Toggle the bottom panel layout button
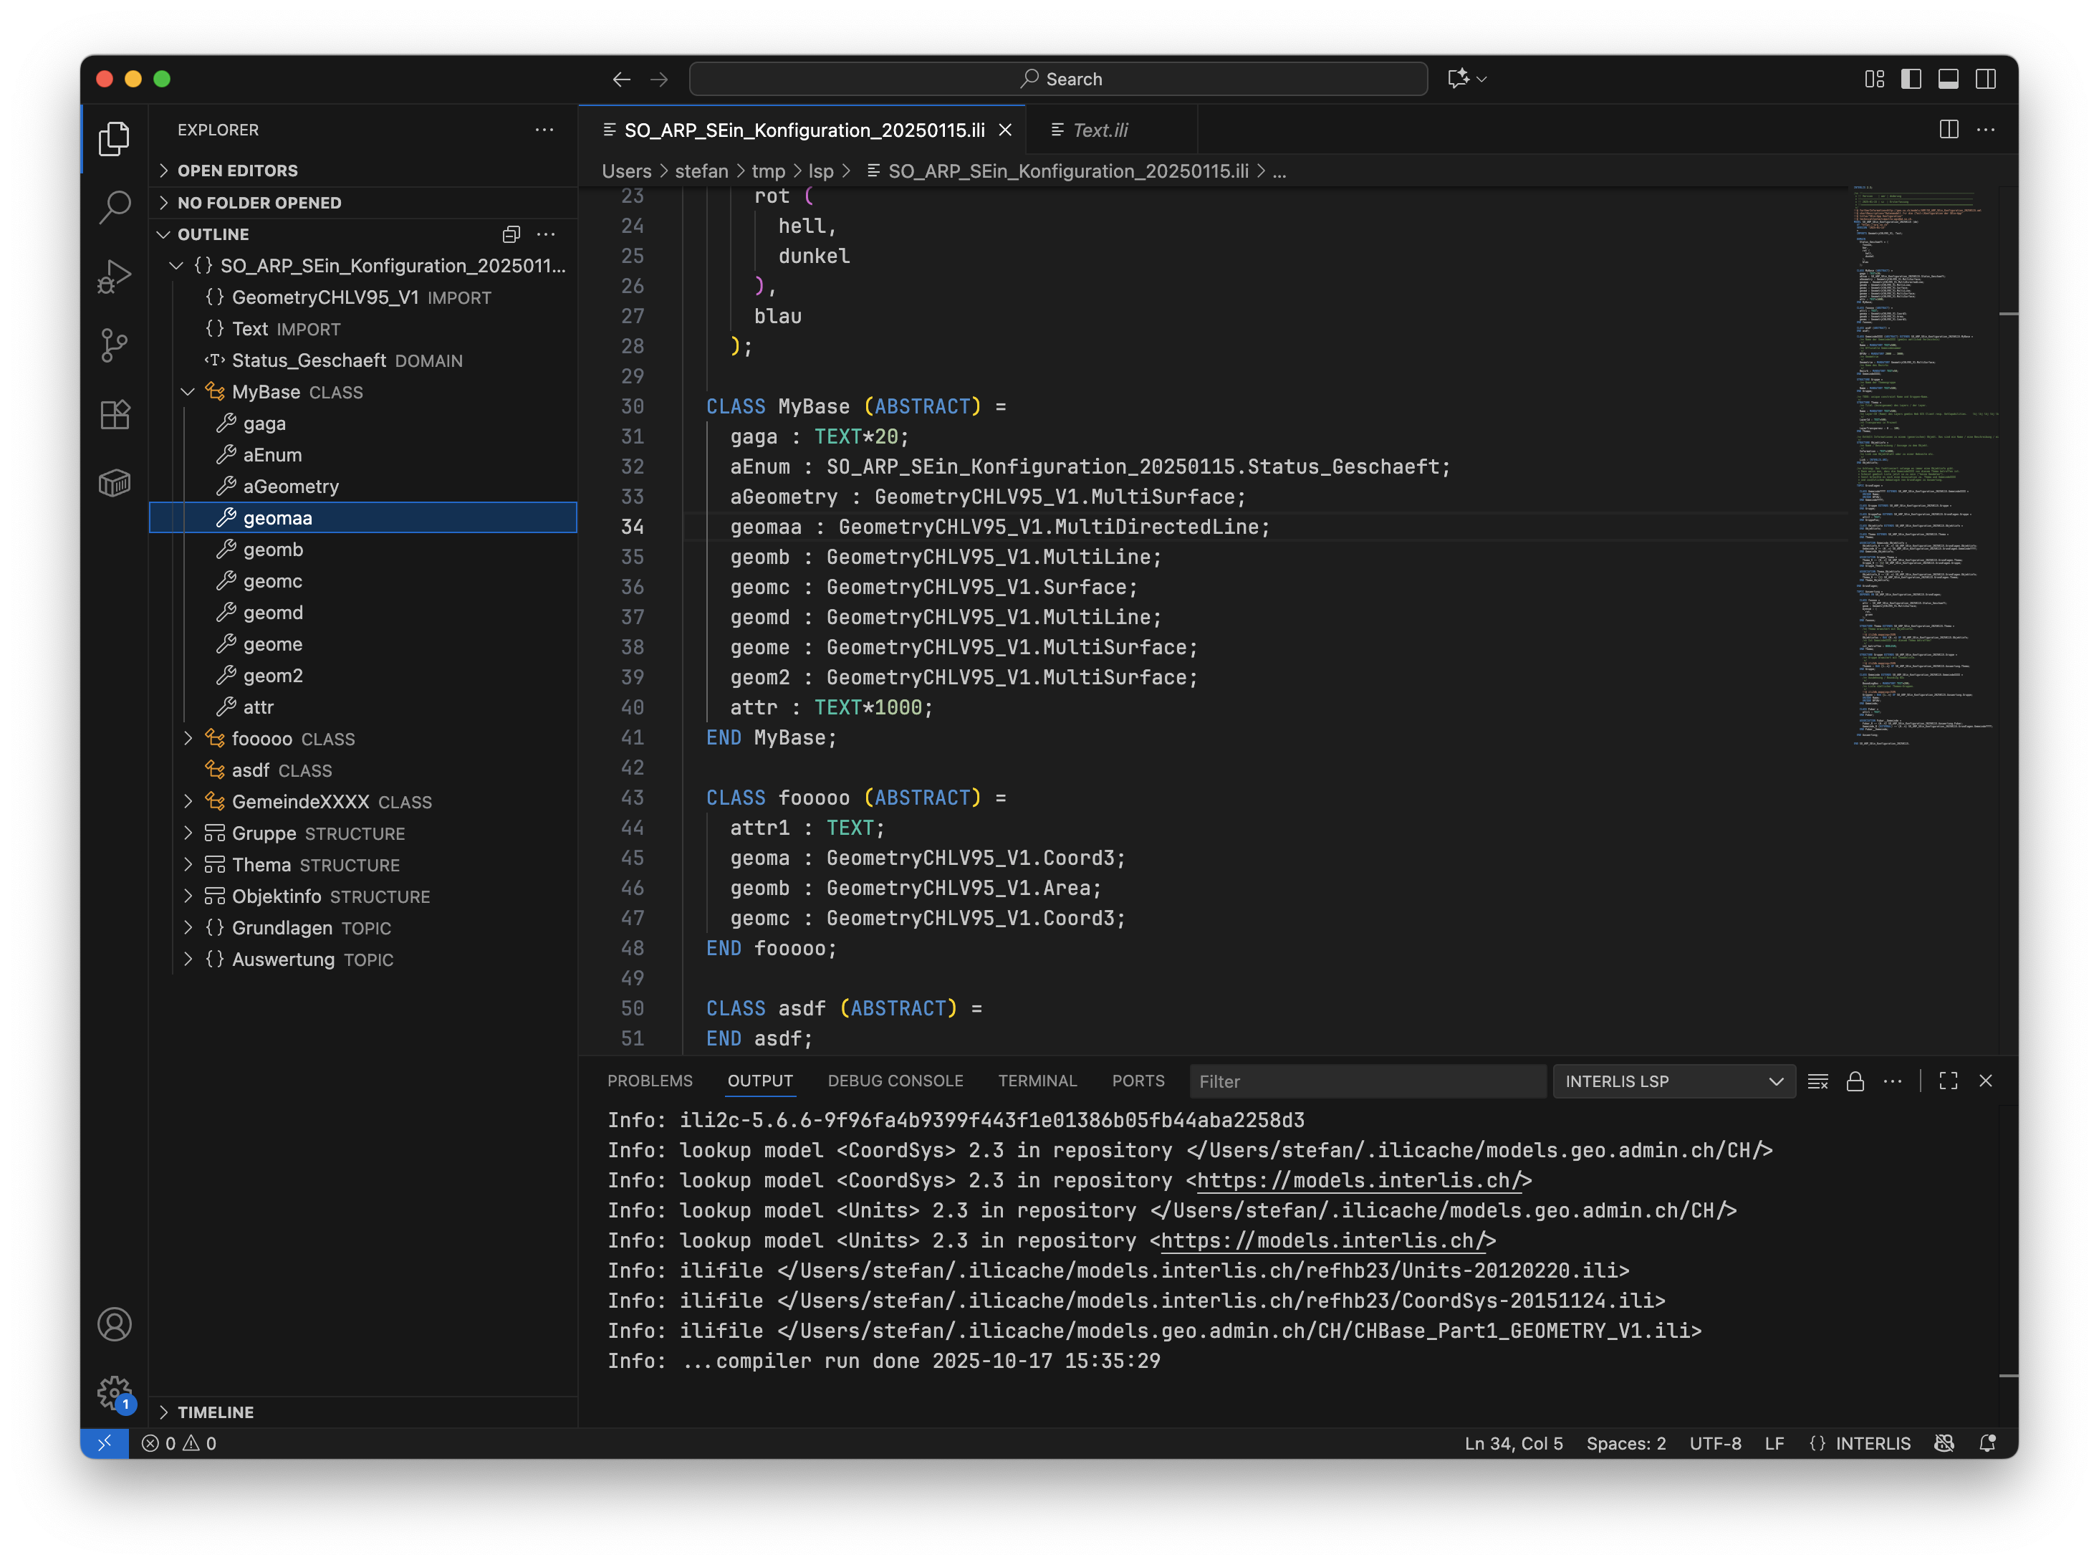 (x=1947, y=79)
